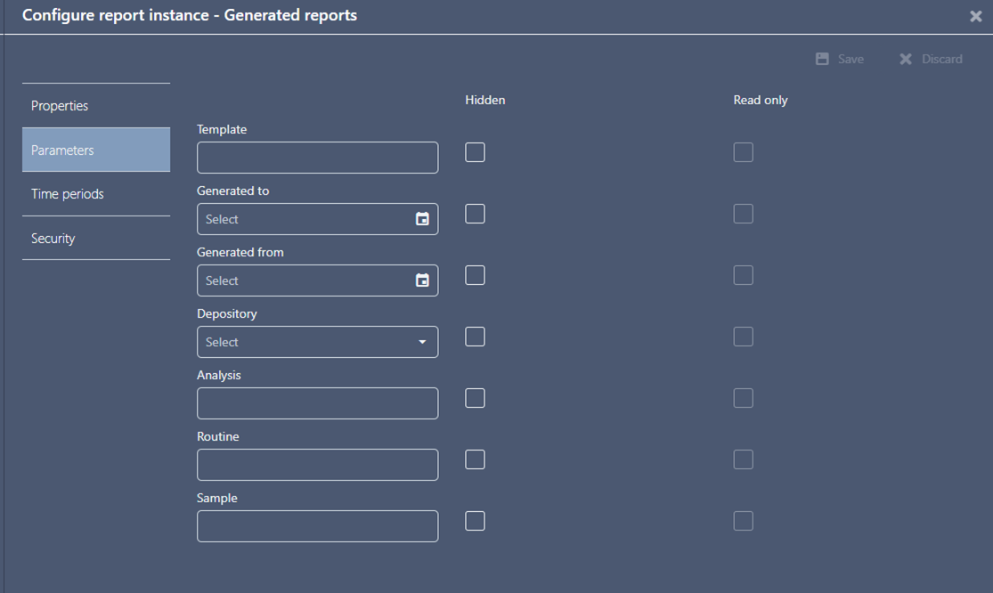Screen dimensions: 993x593
Task: Tick the Hidden checkbox for Template
Action: click(x=476, y=152)
